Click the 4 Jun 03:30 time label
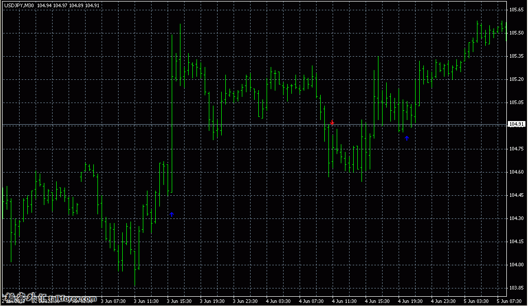Screen dimensions: 528x306 click(278, 301)
